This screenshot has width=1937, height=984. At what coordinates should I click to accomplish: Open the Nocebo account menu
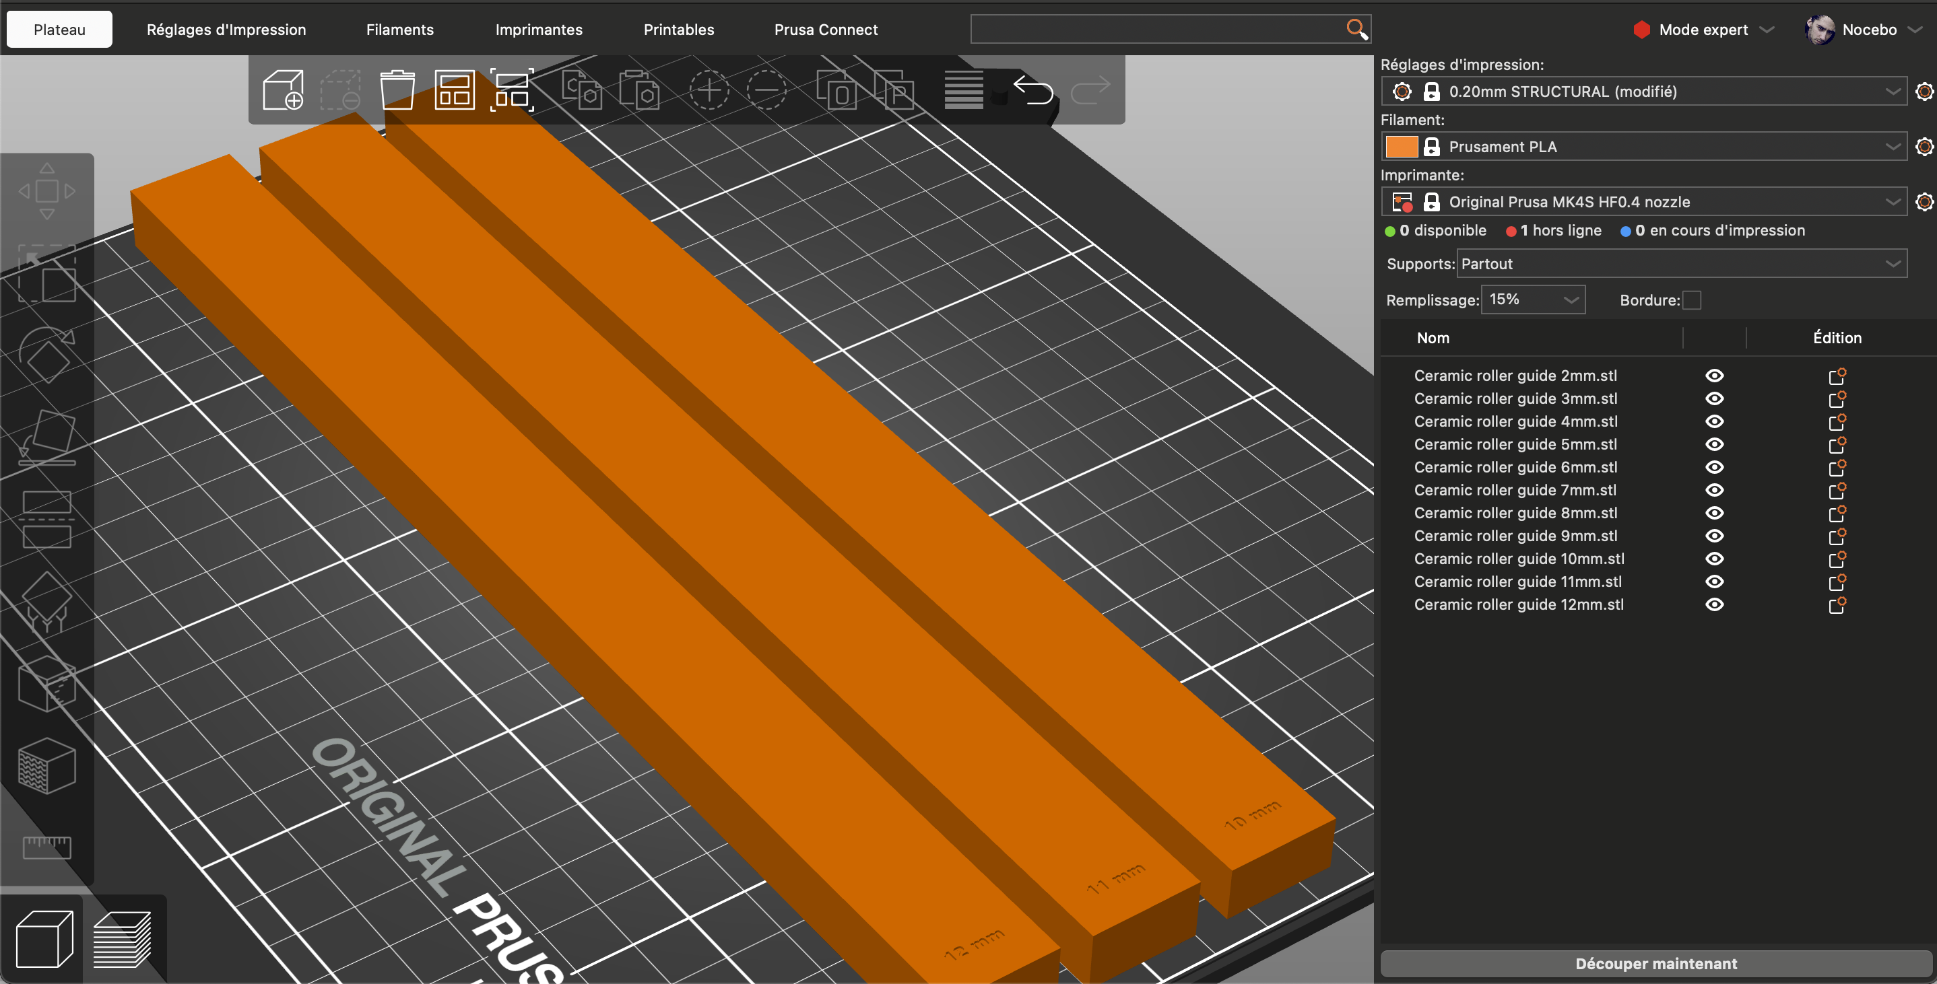(x=1864, y=30)
